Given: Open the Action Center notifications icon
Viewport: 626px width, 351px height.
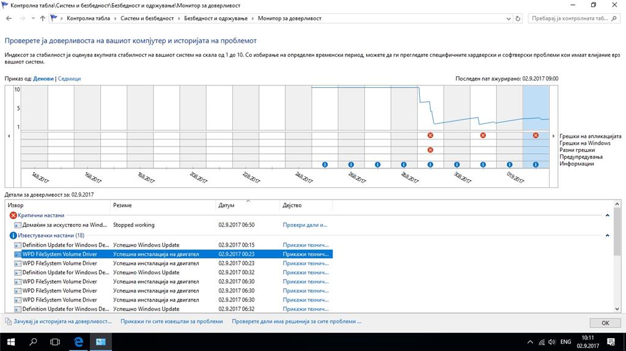Looking at the screenshot, I should point(611,342).
